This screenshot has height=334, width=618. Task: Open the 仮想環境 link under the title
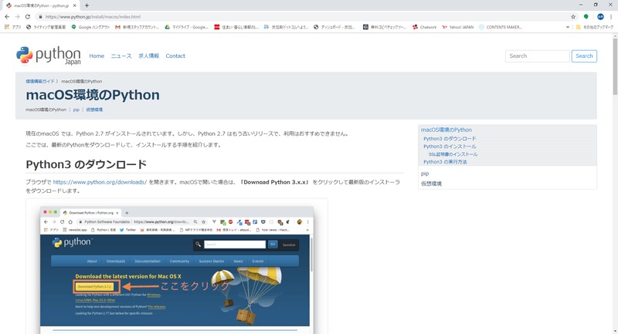click(x=94, y=110)
